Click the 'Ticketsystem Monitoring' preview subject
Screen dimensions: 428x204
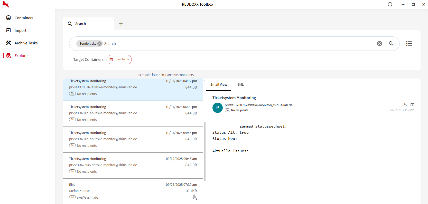point(234,98)
